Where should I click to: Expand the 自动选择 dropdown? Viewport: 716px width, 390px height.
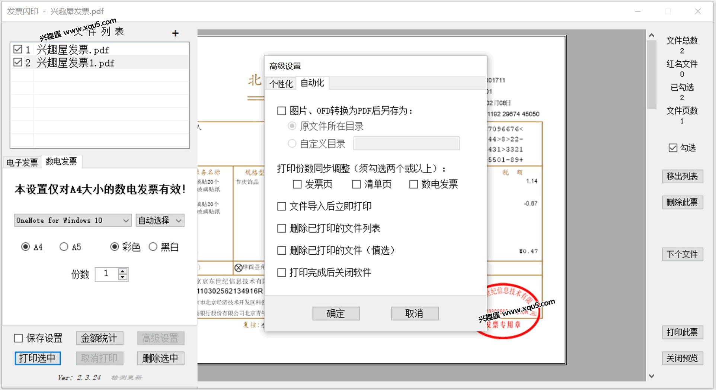(x=160, y=220)
